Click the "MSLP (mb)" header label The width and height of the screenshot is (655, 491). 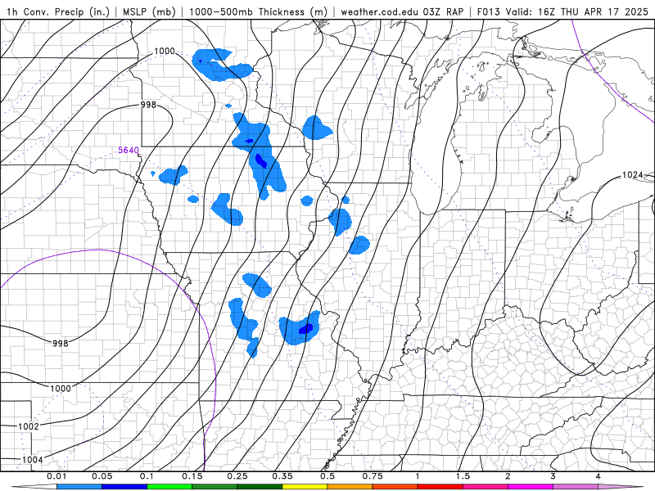pos(149,11)
